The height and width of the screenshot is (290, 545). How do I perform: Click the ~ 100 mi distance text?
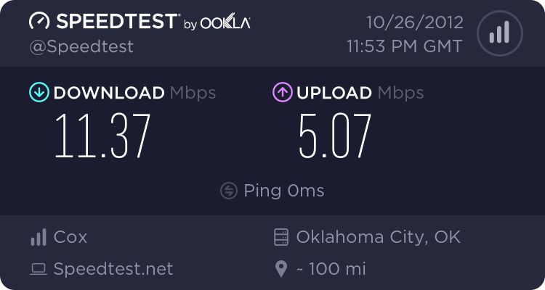(x=331, y=270)
